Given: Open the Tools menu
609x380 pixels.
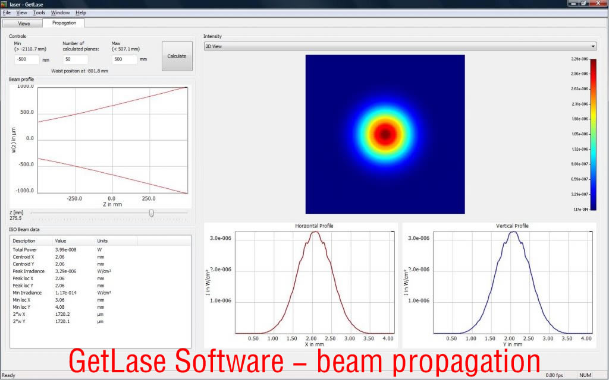Looking at the screenshot, I should tap(39, 12).
